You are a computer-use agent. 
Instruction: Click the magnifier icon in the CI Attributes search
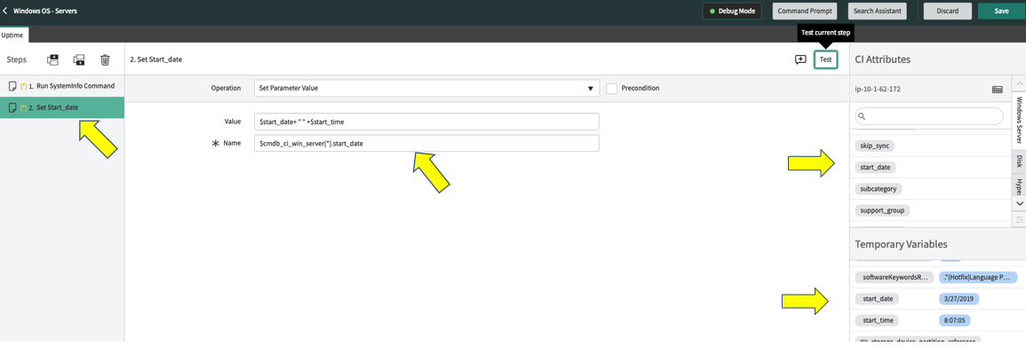click(x=862, y=116)
